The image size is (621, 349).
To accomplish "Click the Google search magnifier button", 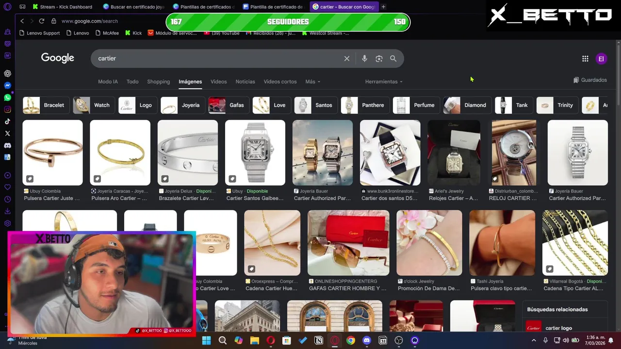I will (x=393, y=58).
